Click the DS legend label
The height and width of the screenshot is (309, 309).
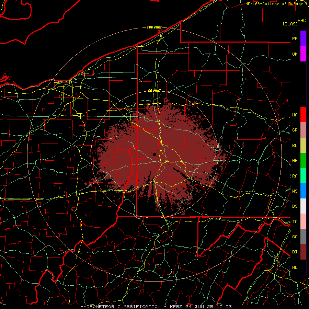[x=295, y=206]
